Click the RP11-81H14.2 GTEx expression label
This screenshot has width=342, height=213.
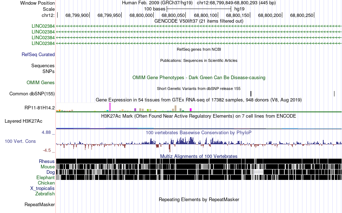click(40, 108)
